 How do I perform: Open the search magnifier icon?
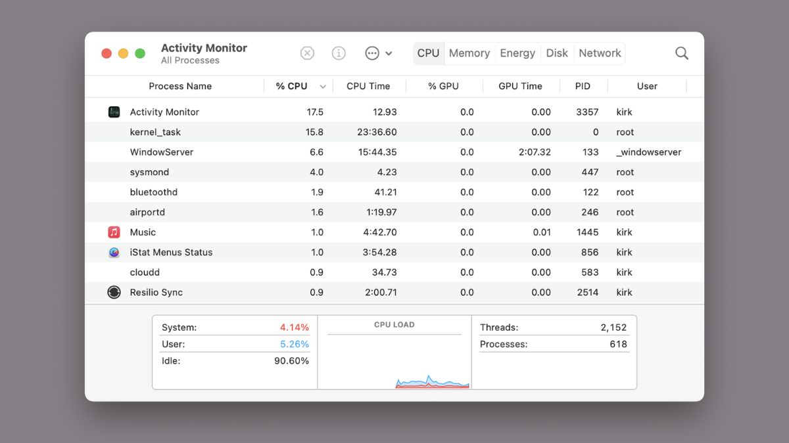point(682,53)
